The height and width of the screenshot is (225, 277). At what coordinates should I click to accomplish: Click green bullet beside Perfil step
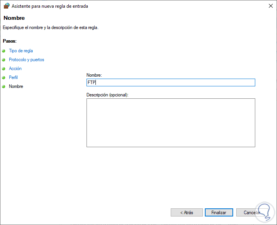(4, 77)
